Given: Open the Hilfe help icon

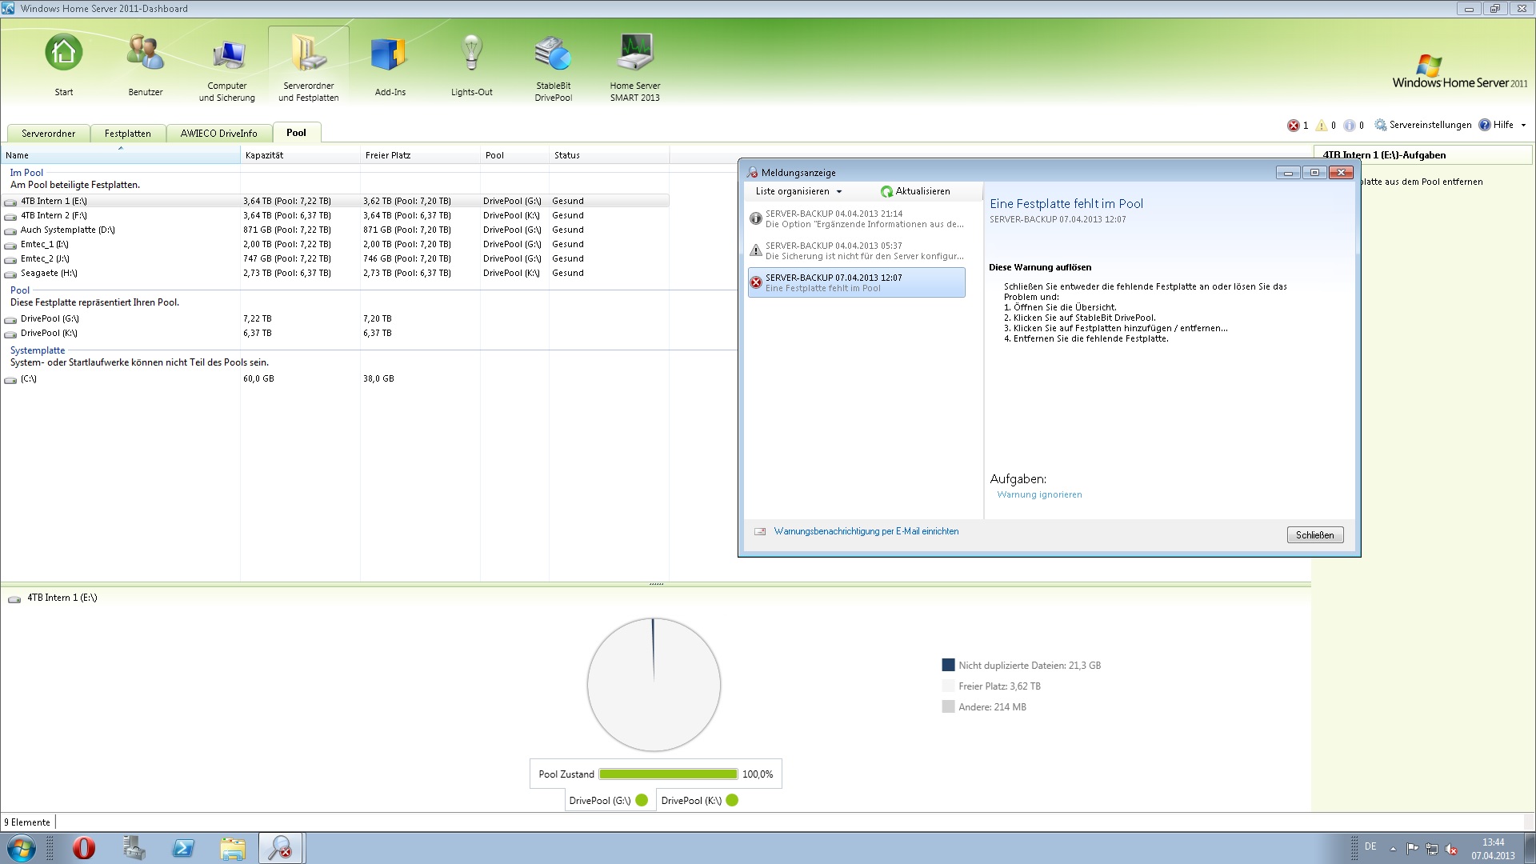Looking at the screenshot, I should click(1485, 125).
